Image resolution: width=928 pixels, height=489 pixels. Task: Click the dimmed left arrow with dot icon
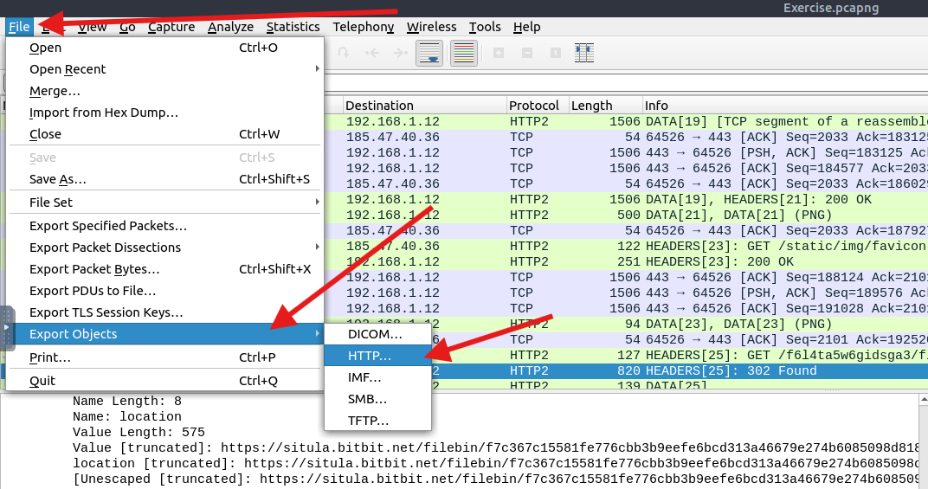(x=371, y=54)
